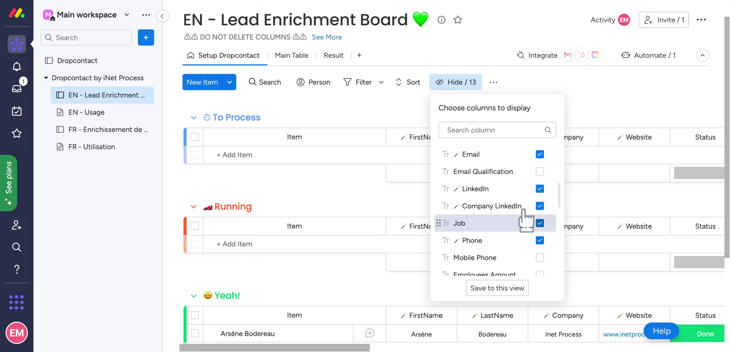Show board info icon next to title
Screen dimensions: 730x352
441,20
